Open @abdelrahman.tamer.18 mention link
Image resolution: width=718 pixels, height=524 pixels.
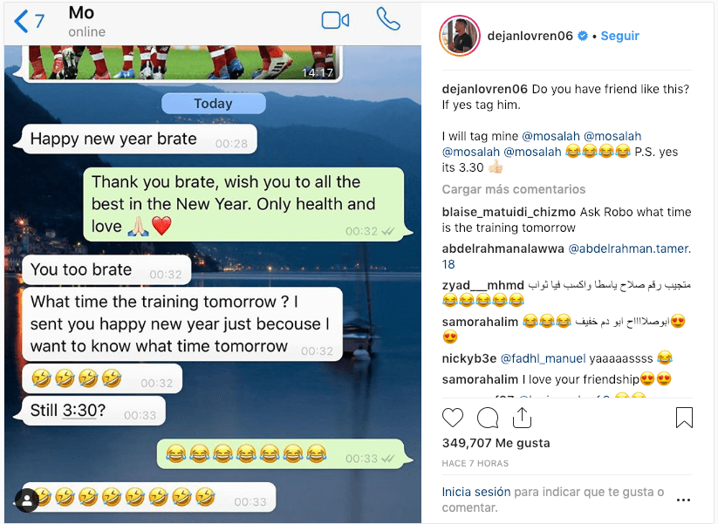point(566,256)
